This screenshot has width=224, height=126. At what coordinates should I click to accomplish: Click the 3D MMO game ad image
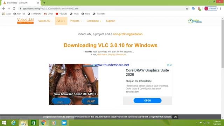[74, 84]
